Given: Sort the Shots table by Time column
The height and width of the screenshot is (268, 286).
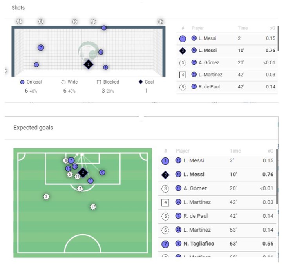Looking at the screenshot, I should coord(243,28).
